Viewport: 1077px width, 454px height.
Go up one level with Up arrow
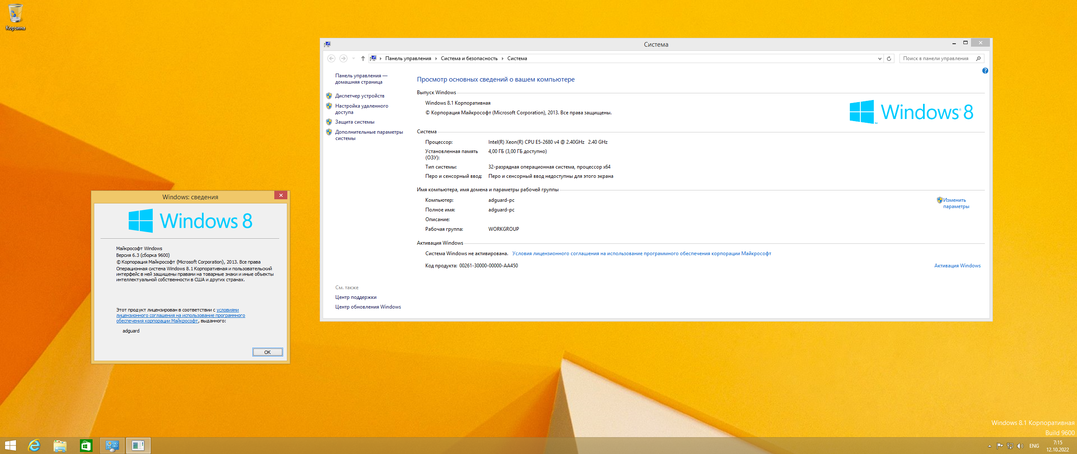click(363, 58)
